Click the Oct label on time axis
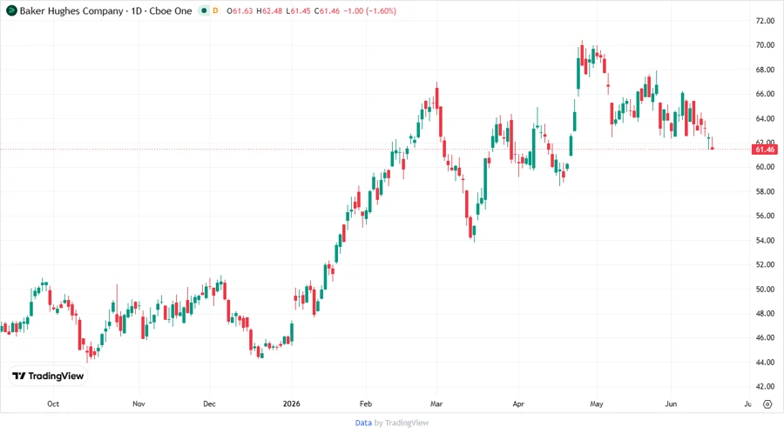The width and height of the screenshot is (784, 433). click(x=53, y=403)
